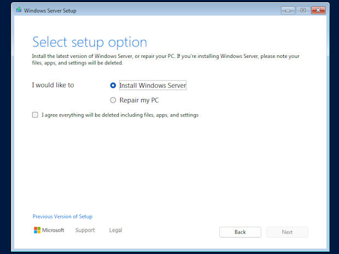
Task: Choose the Repair my PC radio button
Action: [113, 100]
